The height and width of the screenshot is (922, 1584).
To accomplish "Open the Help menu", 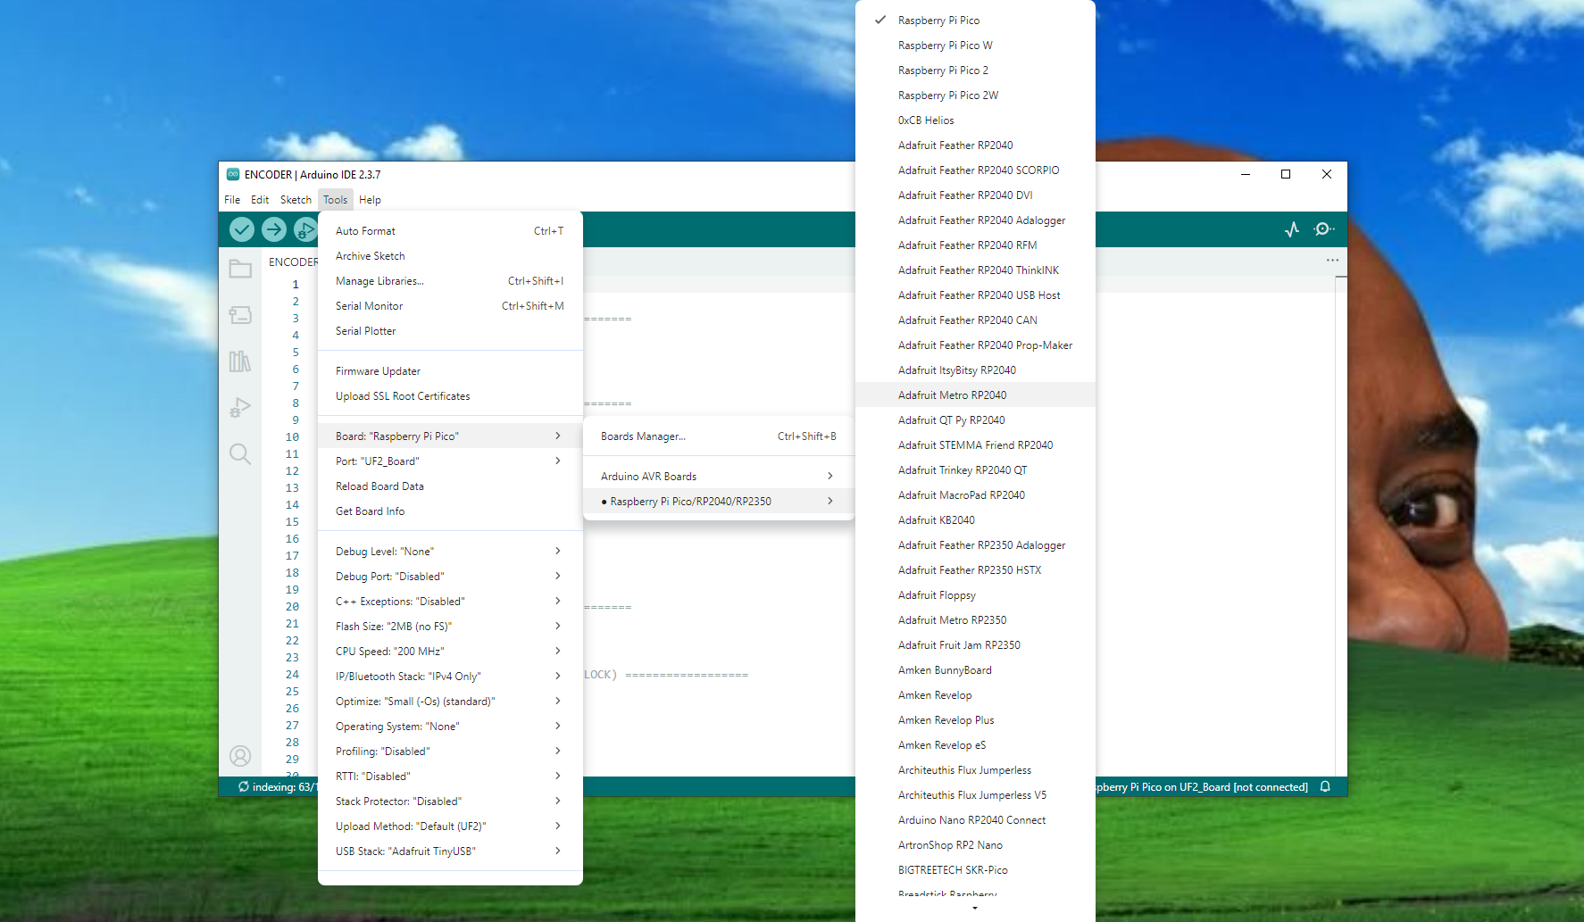I will tap(370, 200).
